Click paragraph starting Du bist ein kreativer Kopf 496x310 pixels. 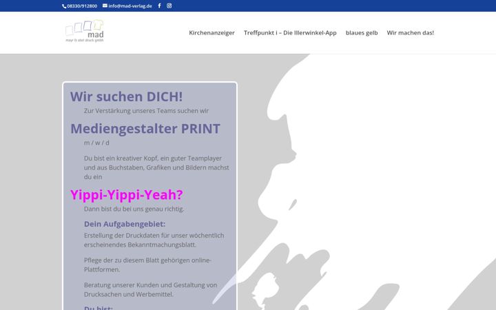156,167
